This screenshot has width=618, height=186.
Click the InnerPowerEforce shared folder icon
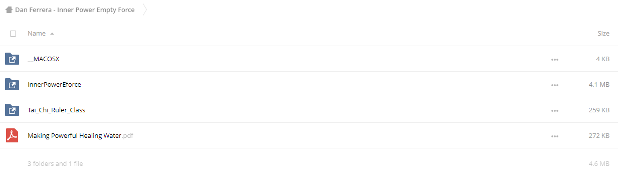12,84
